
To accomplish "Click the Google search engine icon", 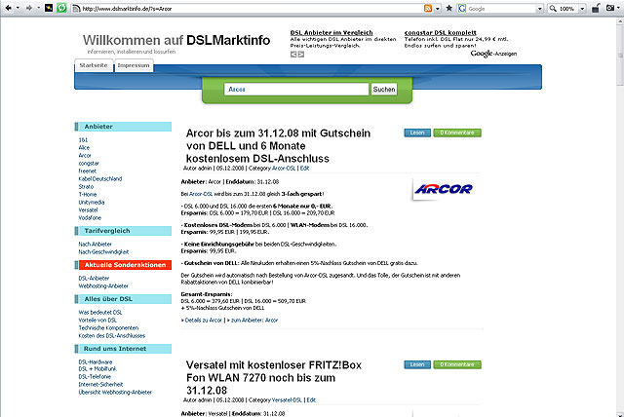I will pyautogui.click(x=462, y=9).
